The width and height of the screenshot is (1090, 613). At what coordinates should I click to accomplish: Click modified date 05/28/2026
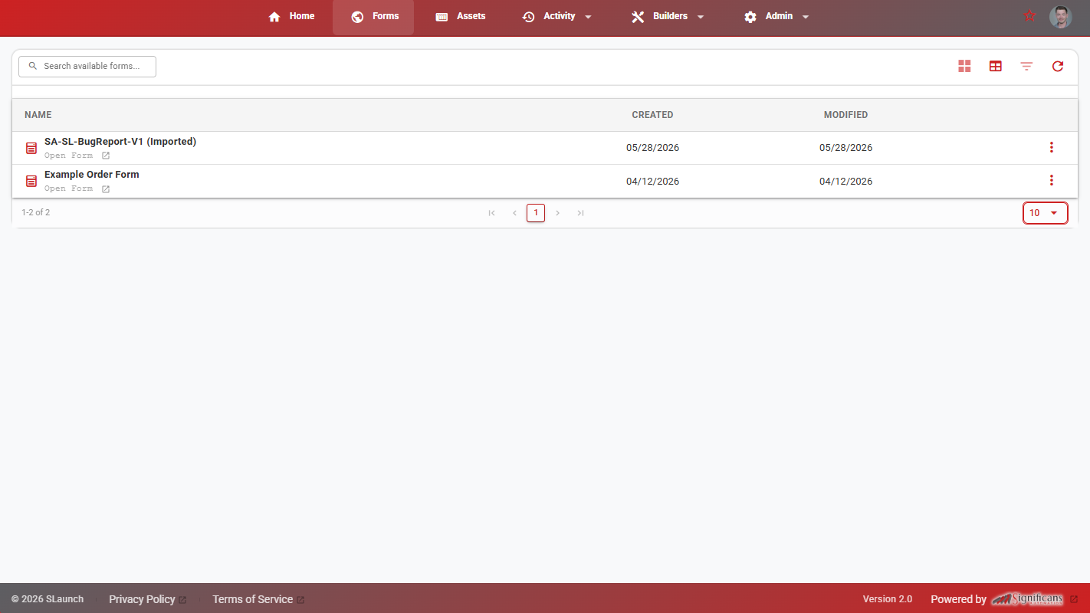(845, 148)
